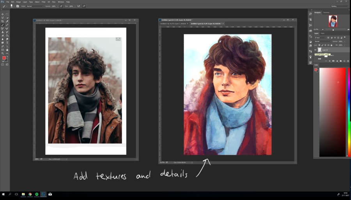Select the Brush tool in the toolbar
The height and width of the screenshot is (200, 351).
tap(3, 25)
